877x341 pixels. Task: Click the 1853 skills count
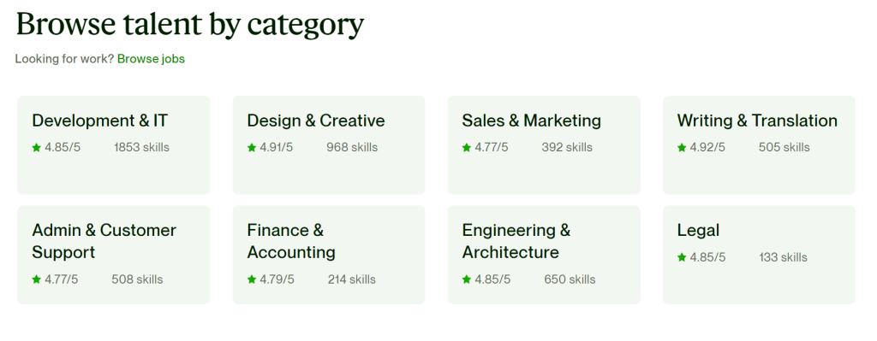pyautogui.click(x=141, y=148)
